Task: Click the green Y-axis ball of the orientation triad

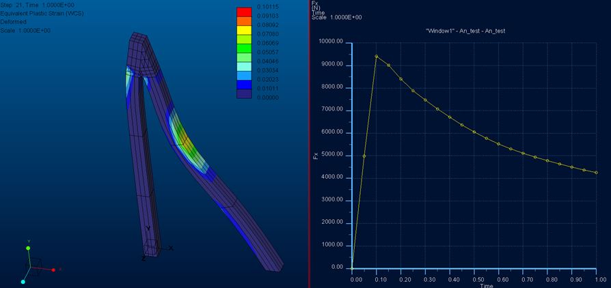Action: pyautogui.click(x=28, y=248)
